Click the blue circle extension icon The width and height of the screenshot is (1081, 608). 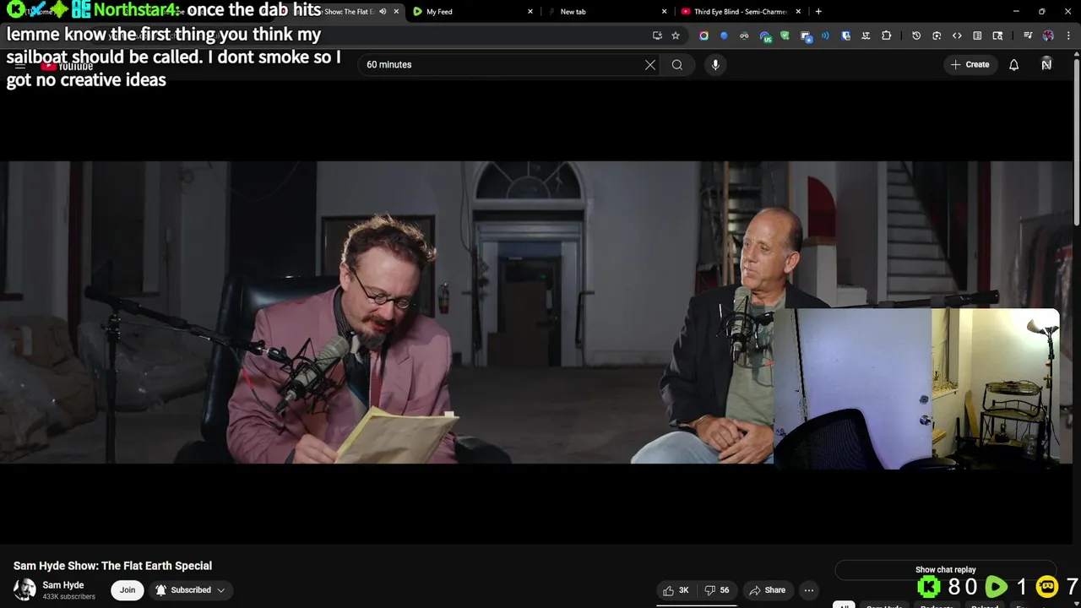(724, 35)
